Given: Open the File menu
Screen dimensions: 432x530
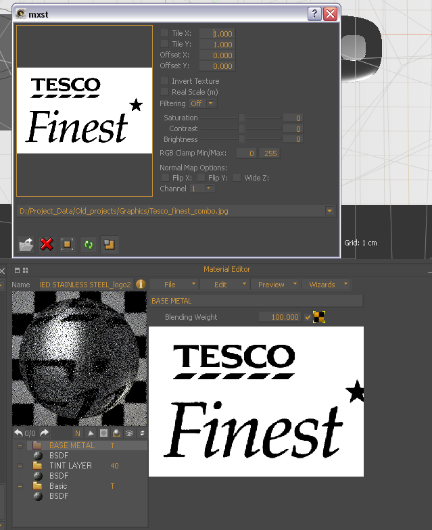Looking at the screenshot, I should [174, 284].
